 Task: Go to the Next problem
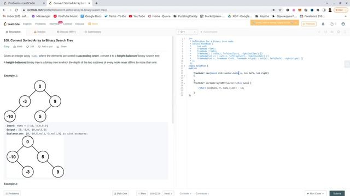(168, 194)
